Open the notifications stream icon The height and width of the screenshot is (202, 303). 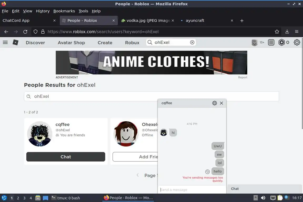[271, 42]
